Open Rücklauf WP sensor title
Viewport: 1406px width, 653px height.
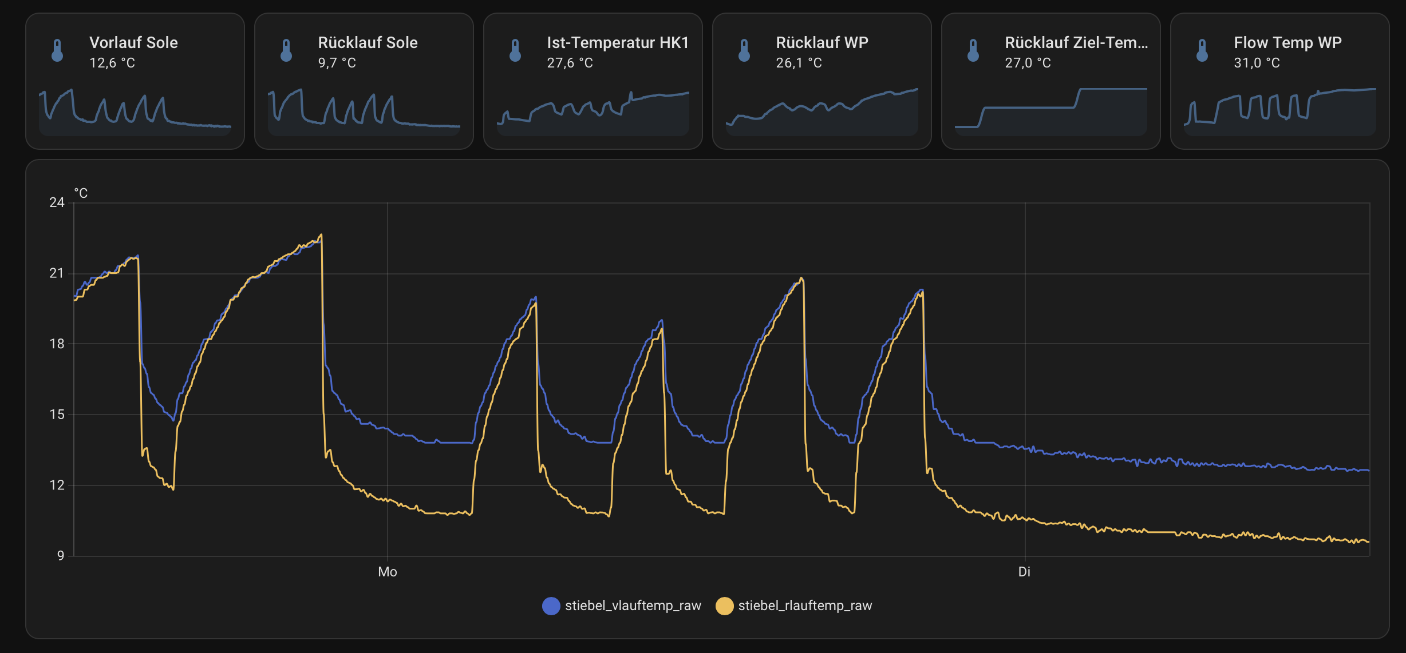pyautogui.click(x=822, y=42)
